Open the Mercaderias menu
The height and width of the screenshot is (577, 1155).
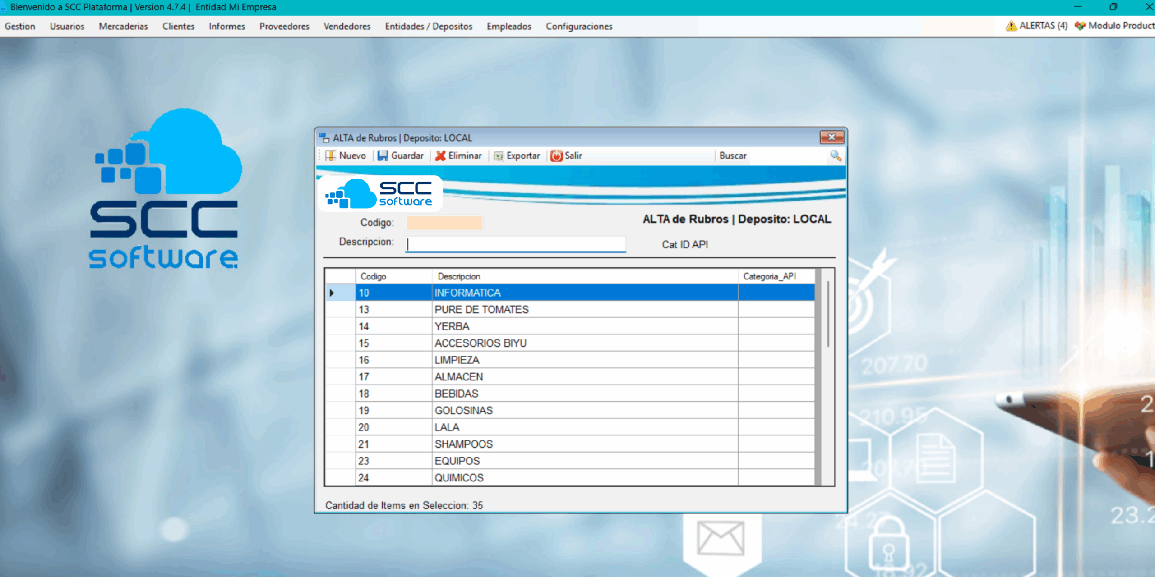123,26
